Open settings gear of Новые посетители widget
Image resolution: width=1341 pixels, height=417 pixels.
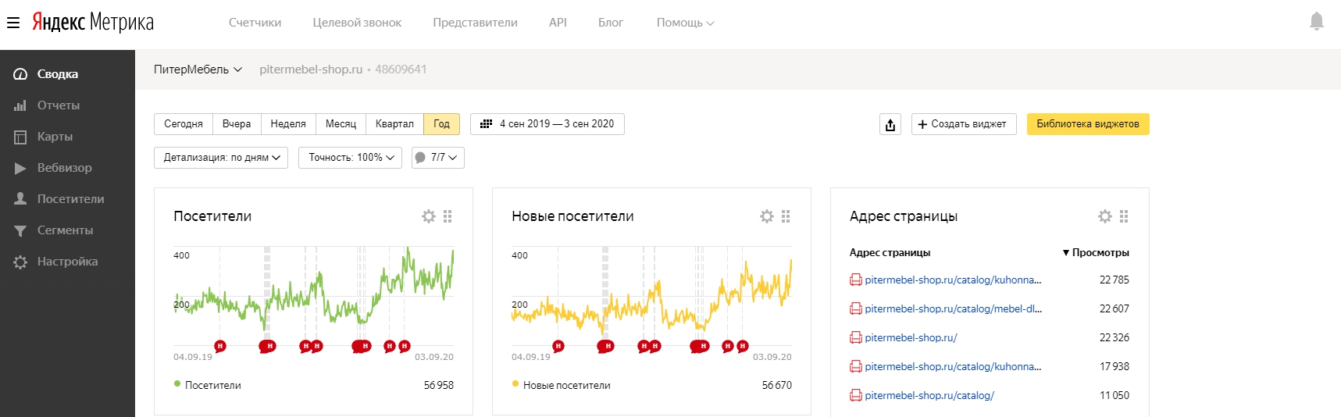767,216
